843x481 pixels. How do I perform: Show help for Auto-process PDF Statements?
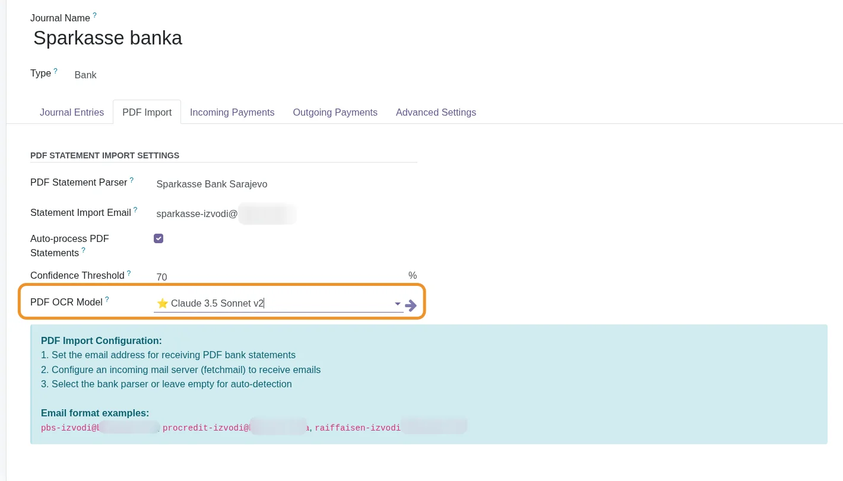[83, 250]
